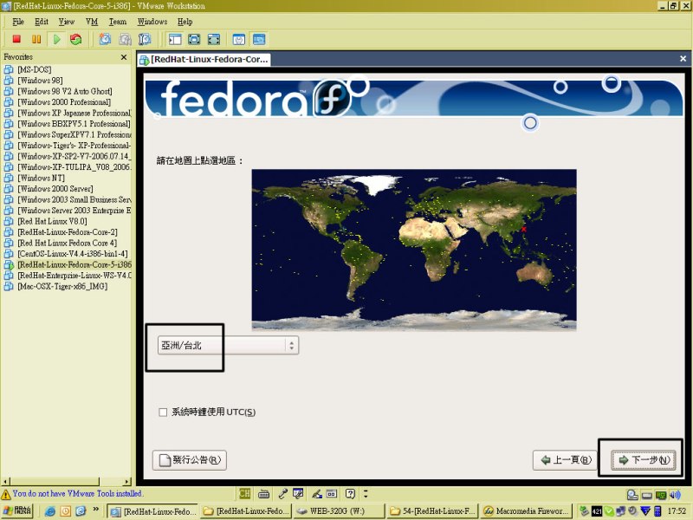
Task: Open the Team menu
Action: 118,22
